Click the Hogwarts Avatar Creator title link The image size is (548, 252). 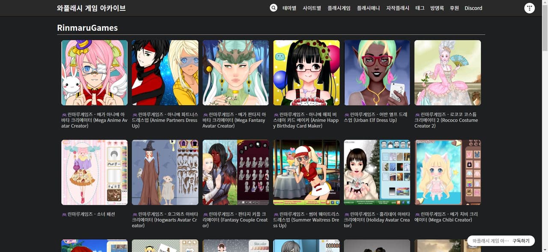click(165, 220)
